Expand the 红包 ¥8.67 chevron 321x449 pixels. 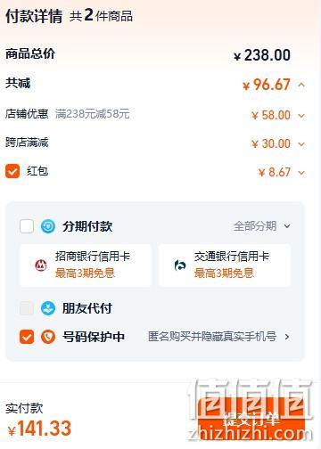[301, 173]
